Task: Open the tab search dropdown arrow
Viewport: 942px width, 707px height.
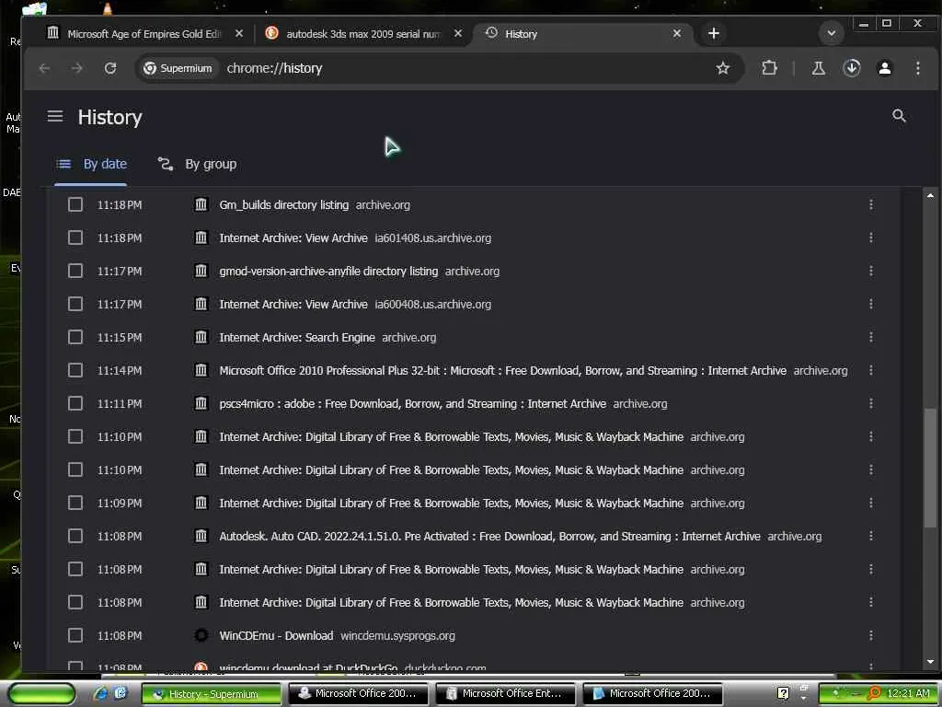Action: (832, 33)
